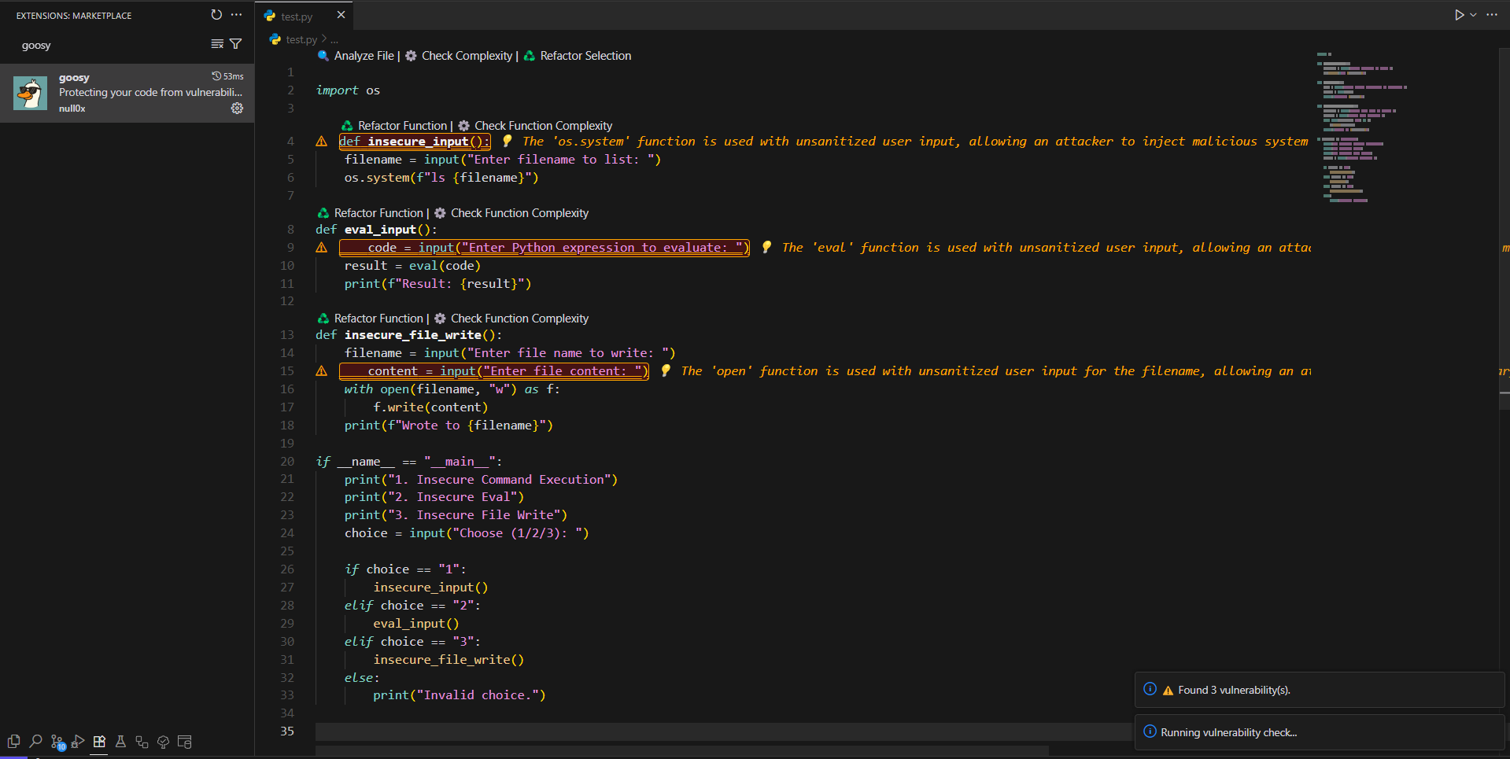Image resolution: width=1510 pixels, height=759 pixels.
Task: Check Function Complexity for insecure_input
Action: 535,126
